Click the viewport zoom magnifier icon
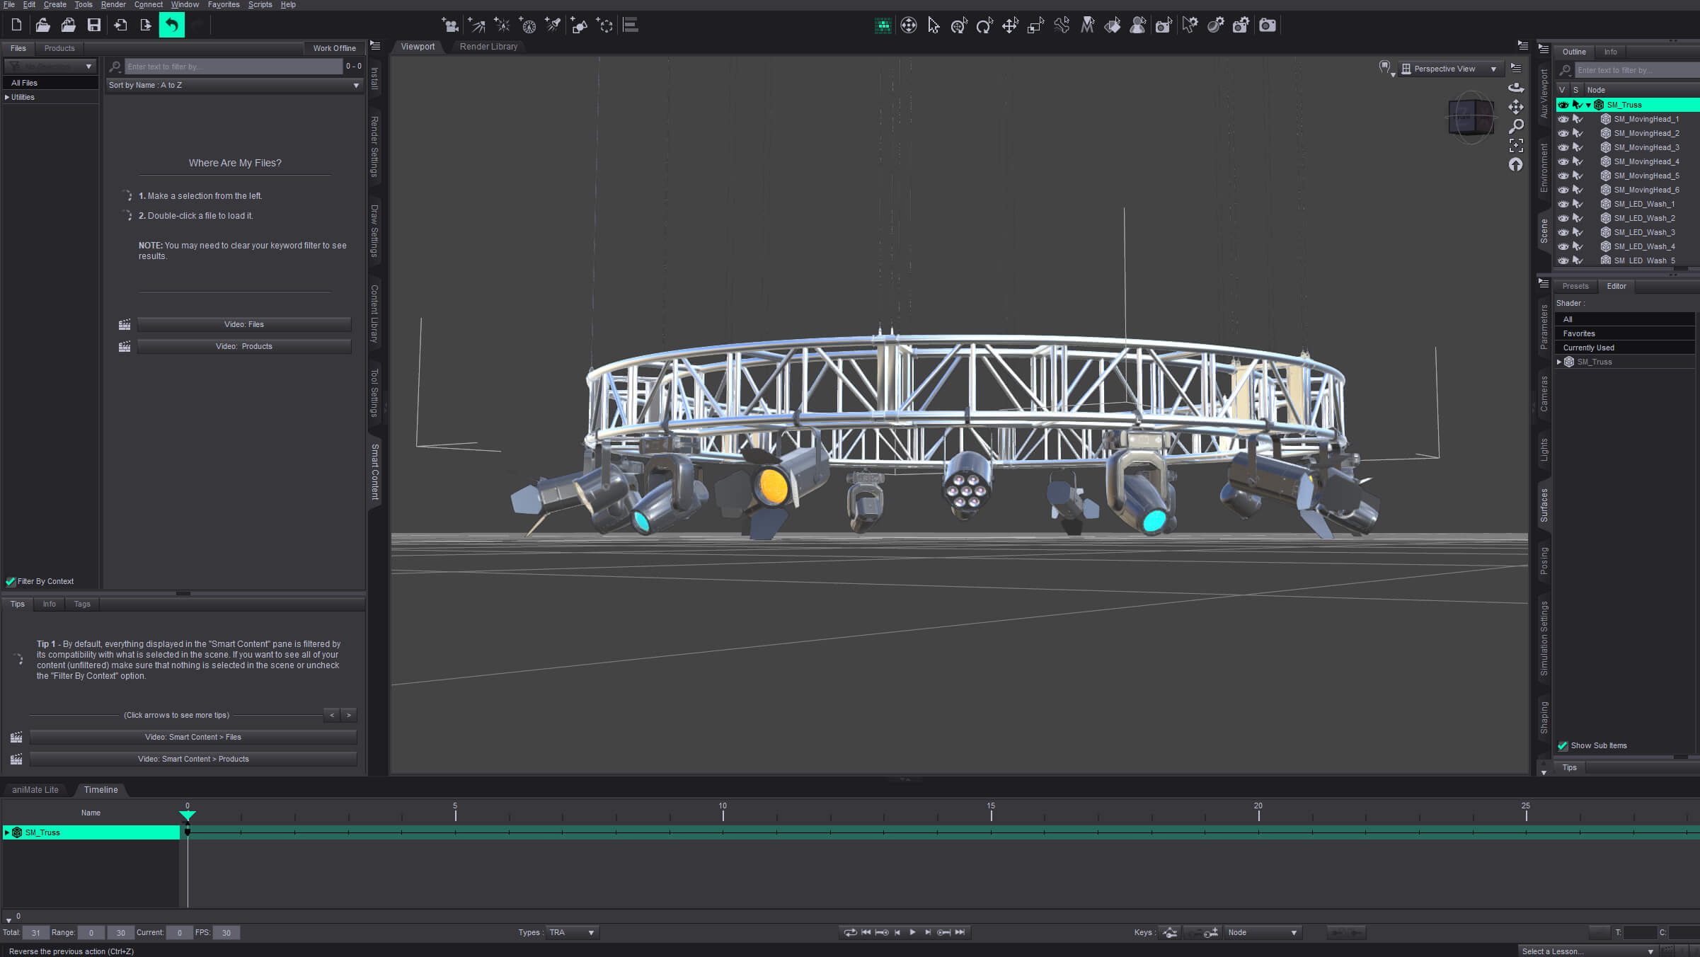 click(x=1515, y=127)
